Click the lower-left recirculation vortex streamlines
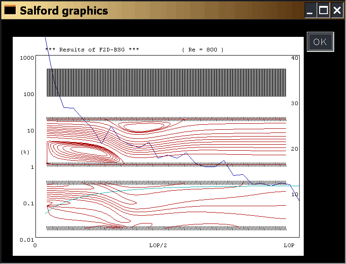Screen dimensions: 346x264 click(85, 152)
